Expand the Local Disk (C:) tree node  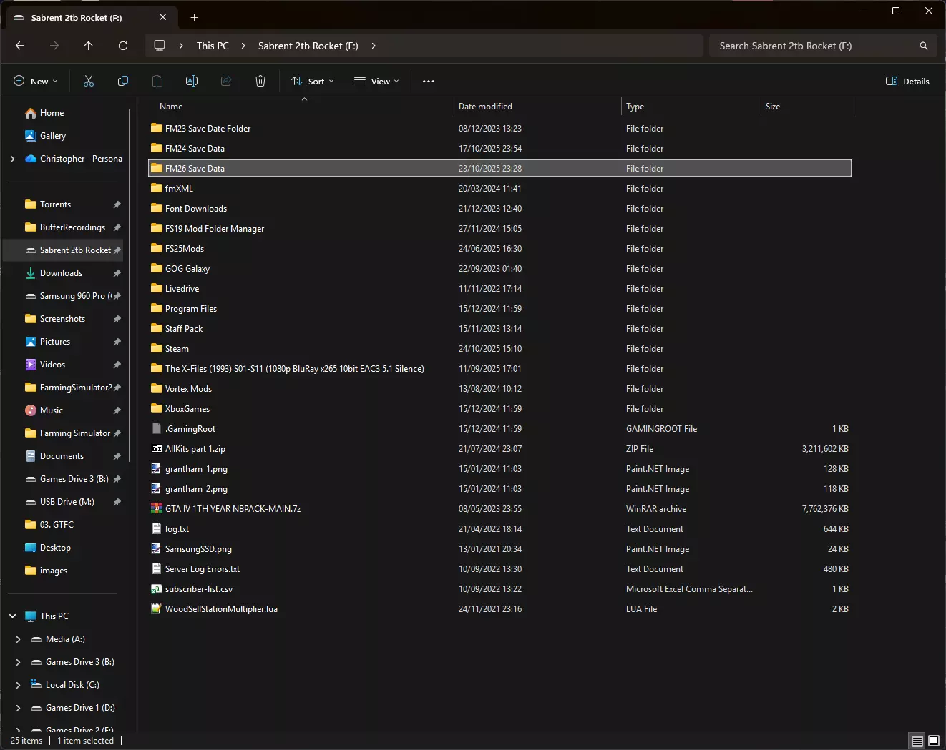point(19,685)
